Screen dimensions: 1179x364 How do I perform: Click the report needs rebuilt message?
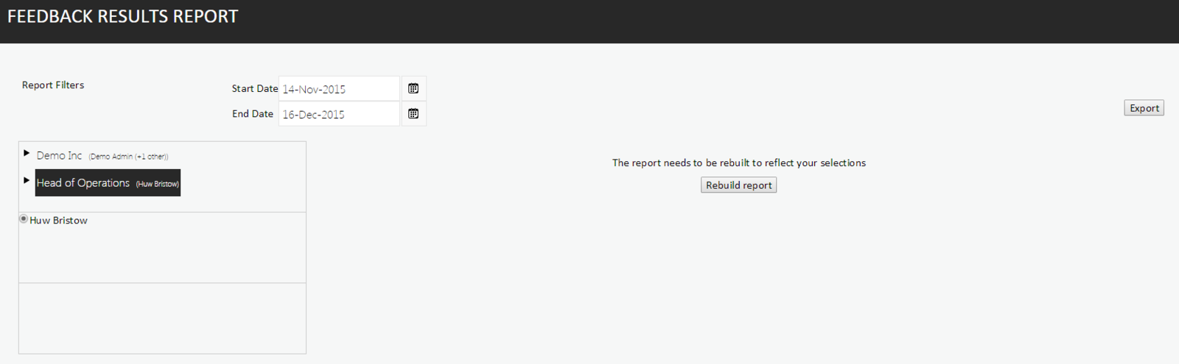coord(738,163)
